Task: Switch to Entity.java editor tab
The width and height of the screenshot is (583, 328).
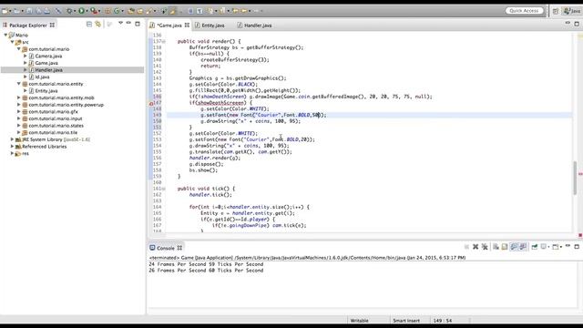Action: pyautogui.click(x=210, y=26)
